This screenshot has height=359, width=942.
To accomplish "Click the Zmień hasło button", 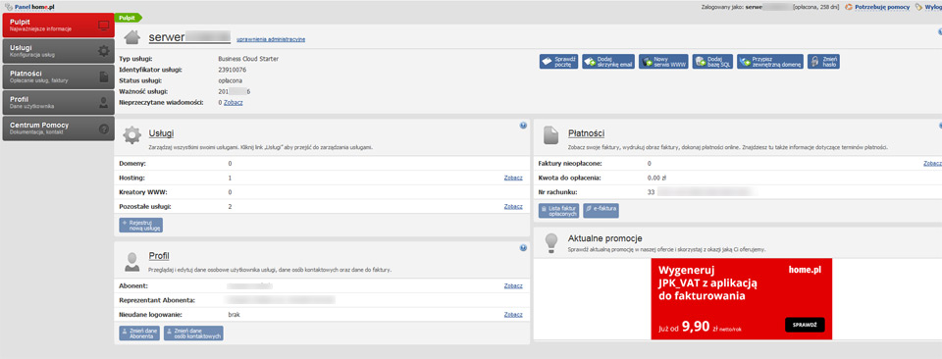I will tap(823, 61).
